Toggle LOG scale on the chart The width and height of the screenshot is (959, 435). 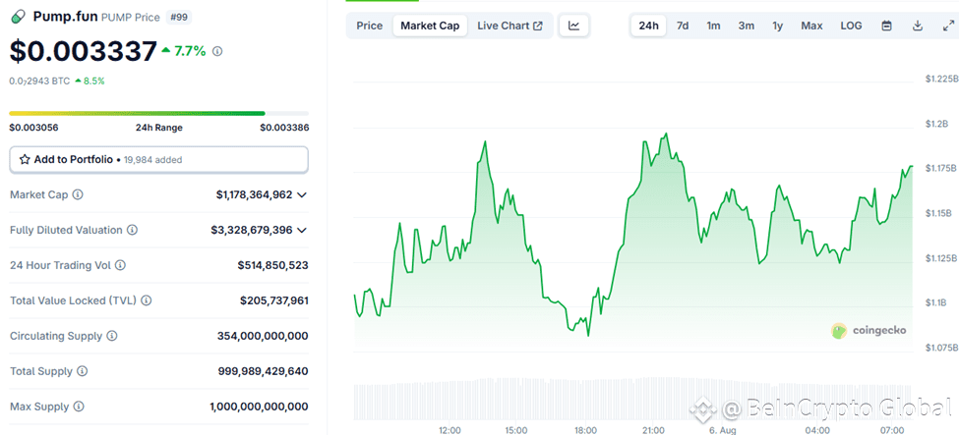851,26
